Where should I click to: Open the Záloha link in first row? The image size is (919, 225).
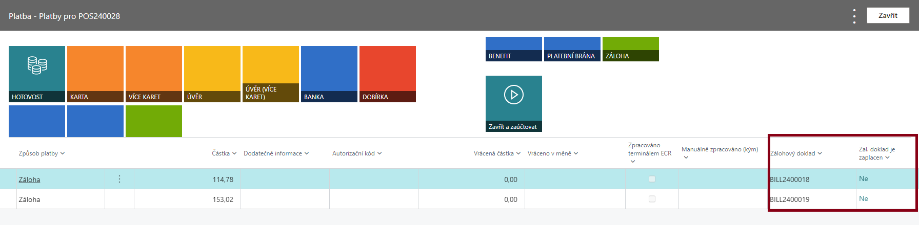29,179
